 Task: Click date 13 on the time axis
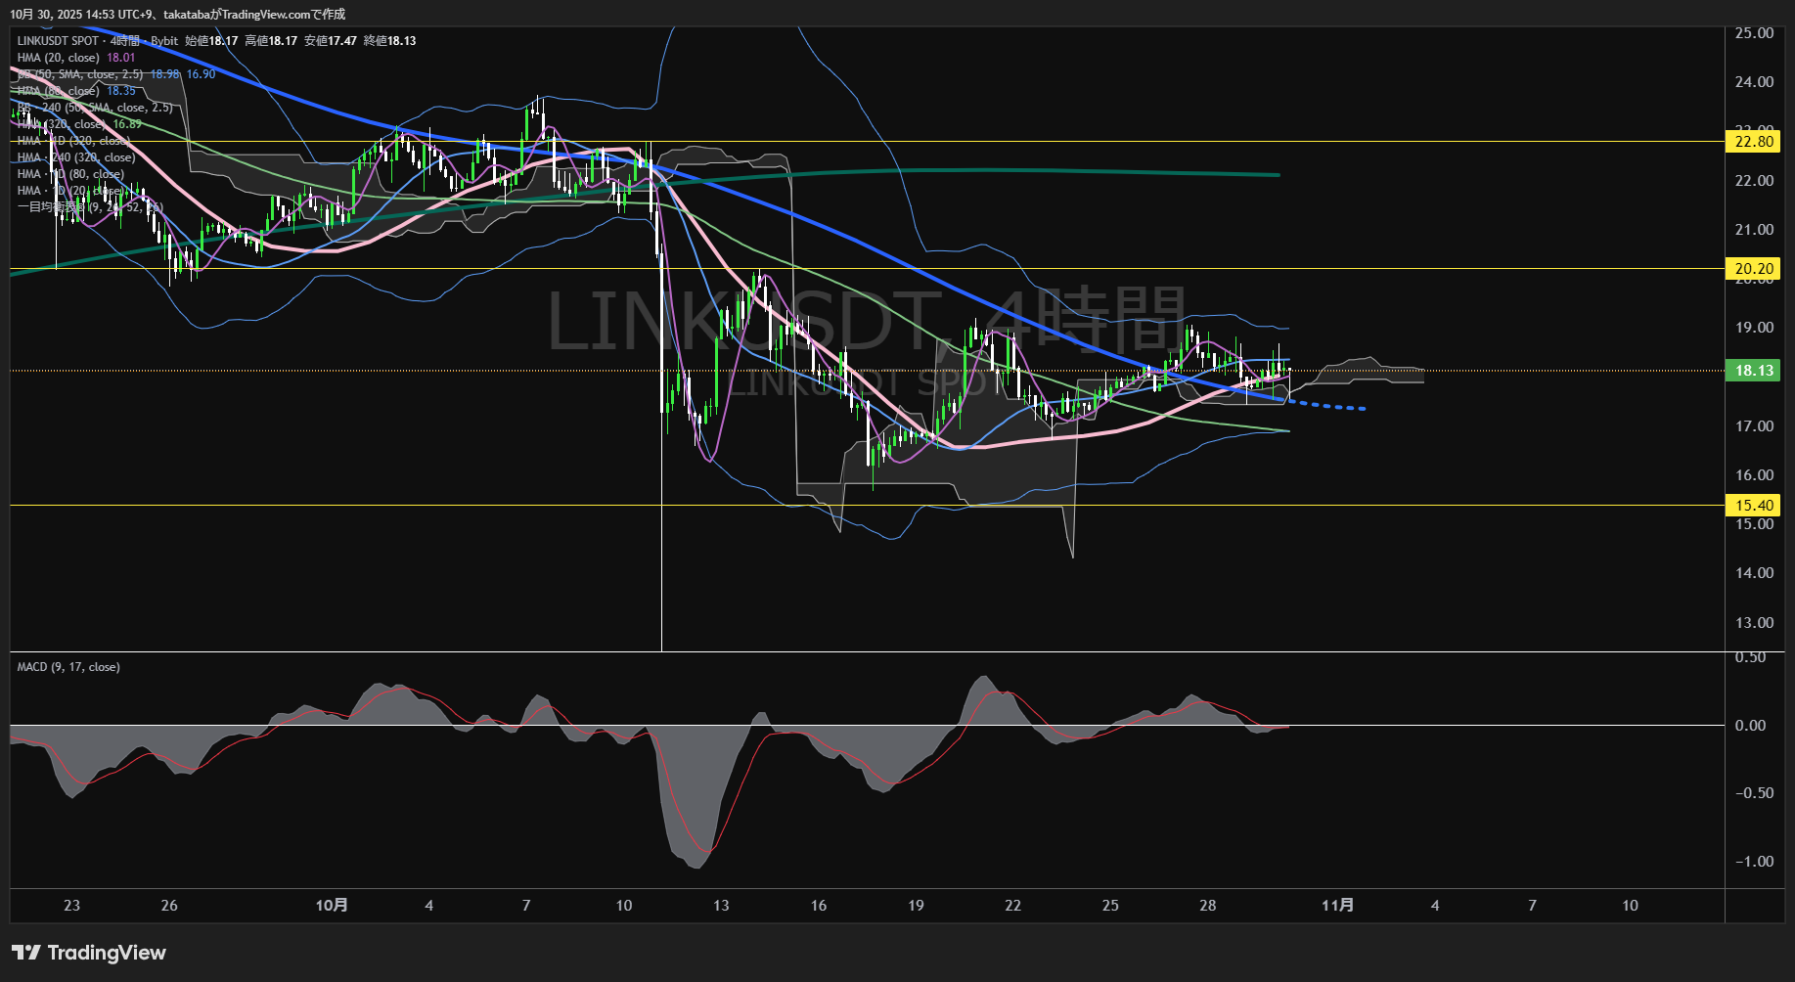[721, 906]
